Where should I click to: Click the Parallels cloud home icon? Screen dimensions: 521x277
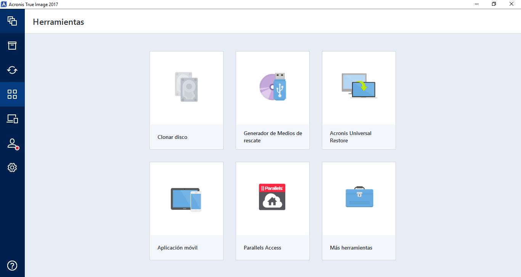[x=272, y=197]
